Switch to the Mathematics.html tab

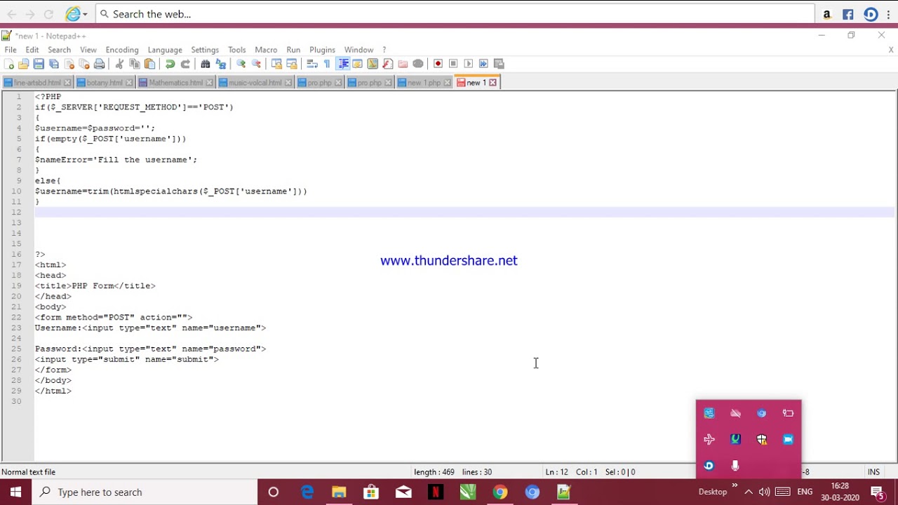[x=176, y=83]
